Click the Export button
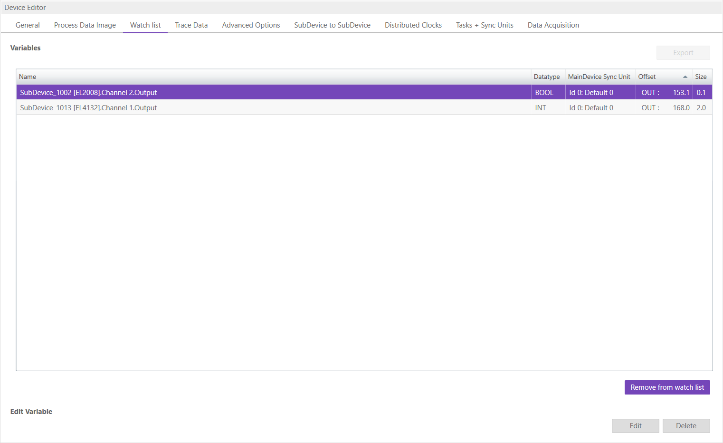This screenshot has width=723, height=443. (683, 52)
